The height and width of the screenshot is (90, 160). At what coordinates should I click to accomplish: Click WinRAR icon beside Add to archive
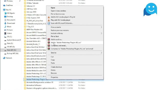[x=49, y=39]
